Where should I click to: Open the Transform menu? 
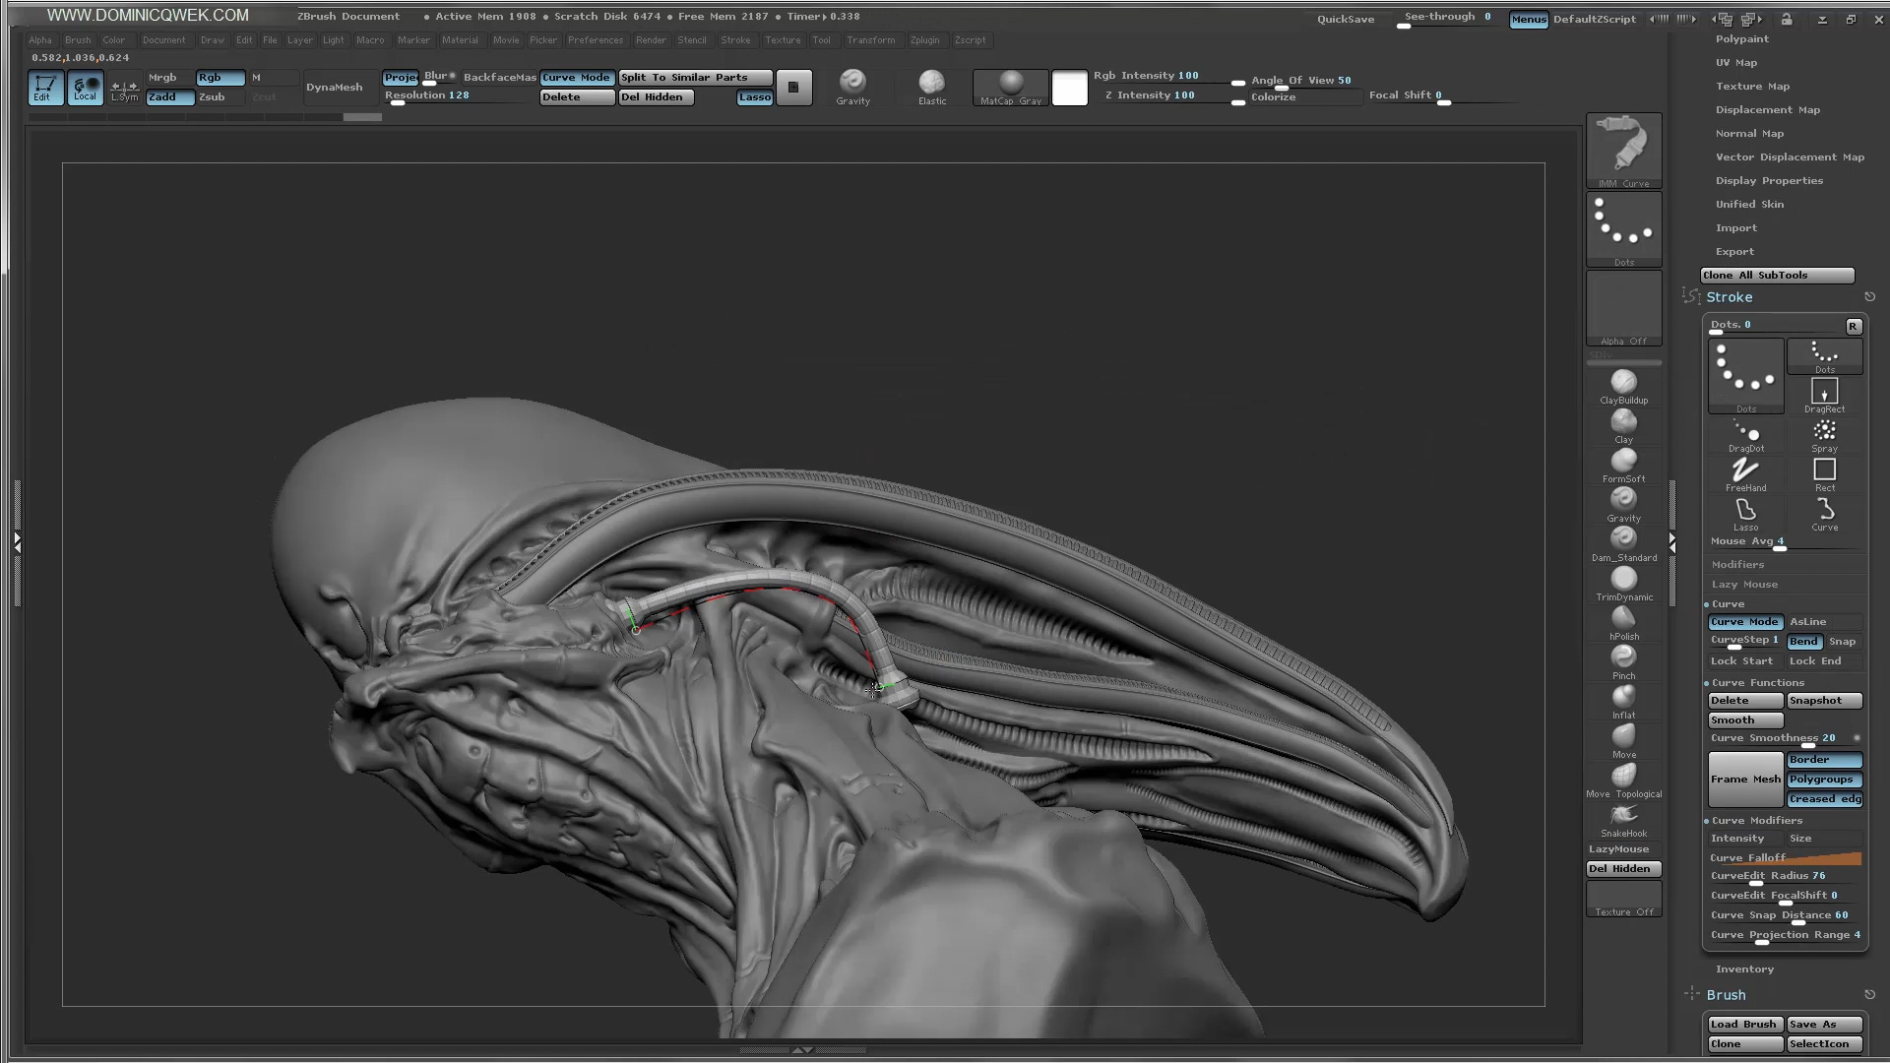[870, 40]
